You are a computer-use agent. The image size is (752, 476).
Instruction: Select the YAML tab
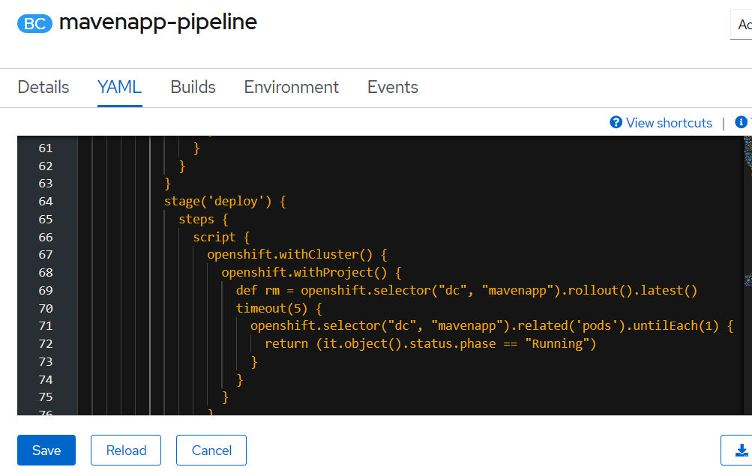[119, 87]
